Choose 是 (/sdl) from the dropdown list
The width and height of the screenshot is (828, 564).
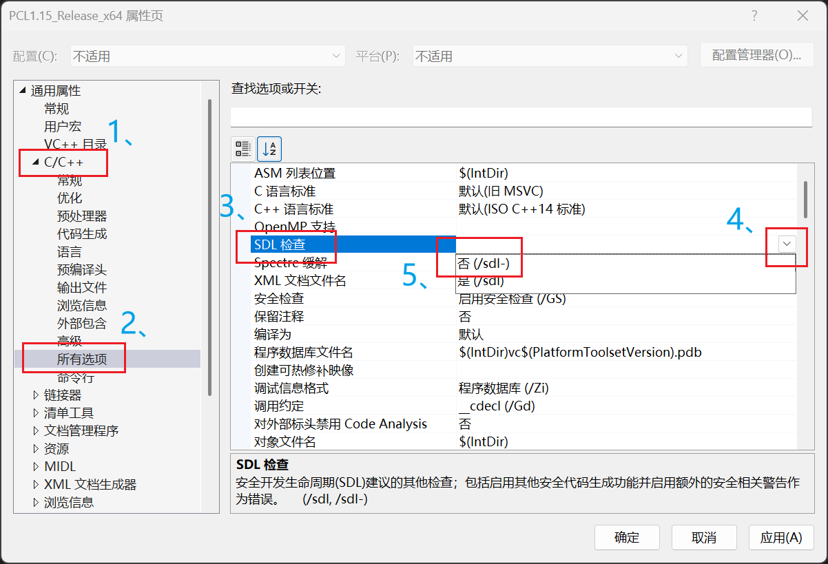[x=625, y=281]
